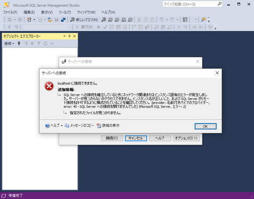Click the Database Engine Query icon
This screenshot has width=254, height=199.
[x=104, y=20]
